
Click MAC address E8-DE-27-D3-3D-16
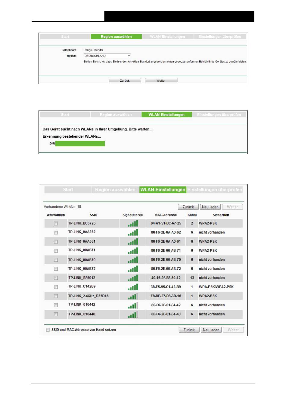tap(166, 296)
